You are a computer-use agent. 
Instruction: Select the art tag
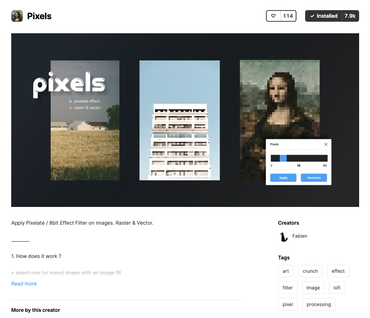pyautogui.click(x=286, y=271)
